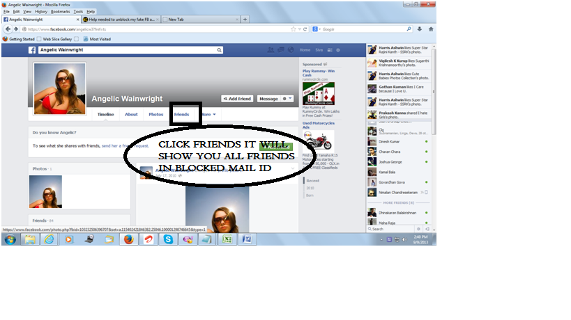
Task: Open chat with Dinesh Kumar
Action: point(397,142)
